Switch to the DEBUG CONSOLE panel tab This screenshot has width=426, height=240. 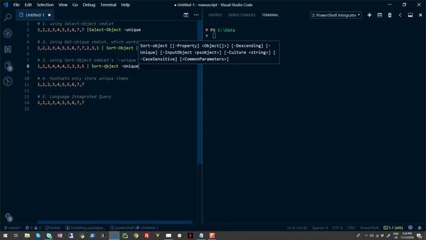click(x=242, y=15)
